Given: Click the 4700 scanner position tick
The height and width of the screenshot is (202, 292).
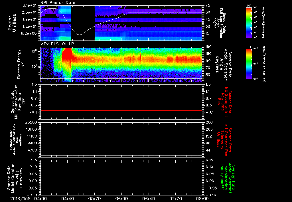Looking at the screenshot, I should point(32,150).
